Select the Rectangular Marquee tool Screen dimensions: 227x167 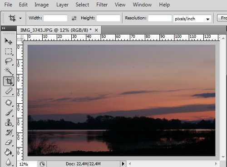pyautogui.click(x=9, y=51)
